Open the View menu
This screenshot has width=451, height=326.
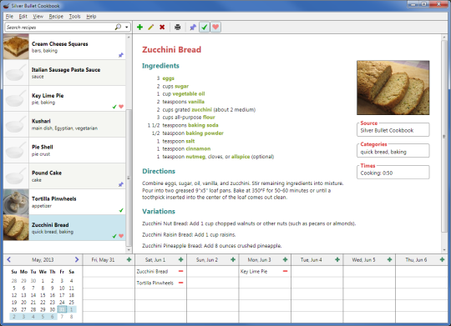point(38,17)
